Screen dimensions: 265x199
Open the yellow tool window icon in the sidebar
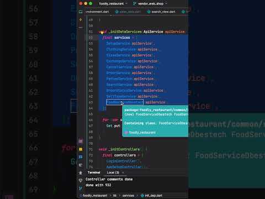81,149
